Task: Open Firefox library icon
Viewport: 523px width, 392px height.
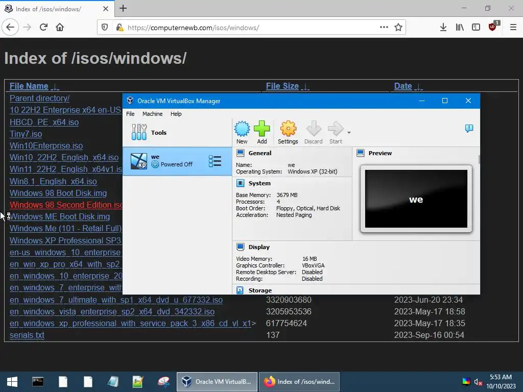Action: [x=460, y=28]
